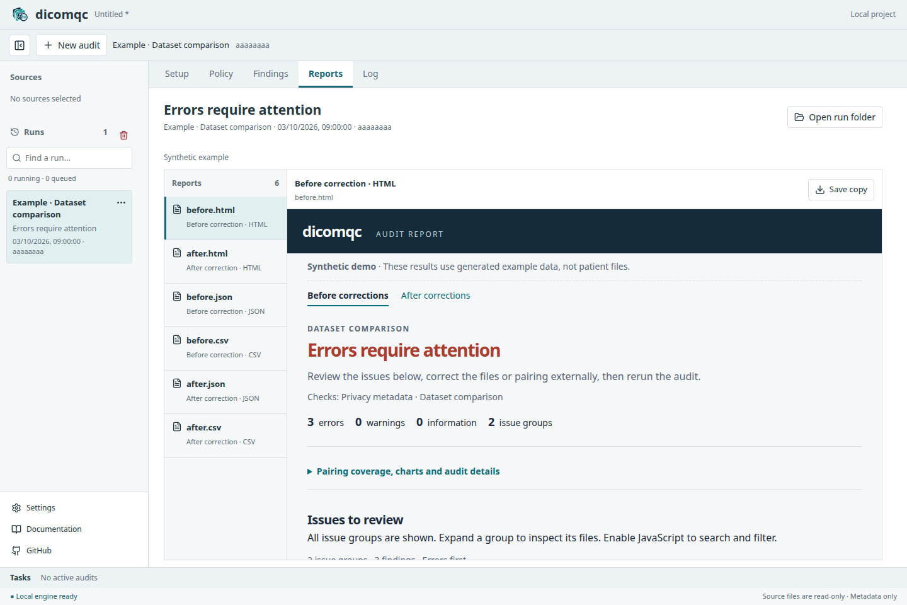Click the No sources selected text
Image resolution: width=907 pixels, height=605 pixels.
[45, 99]
